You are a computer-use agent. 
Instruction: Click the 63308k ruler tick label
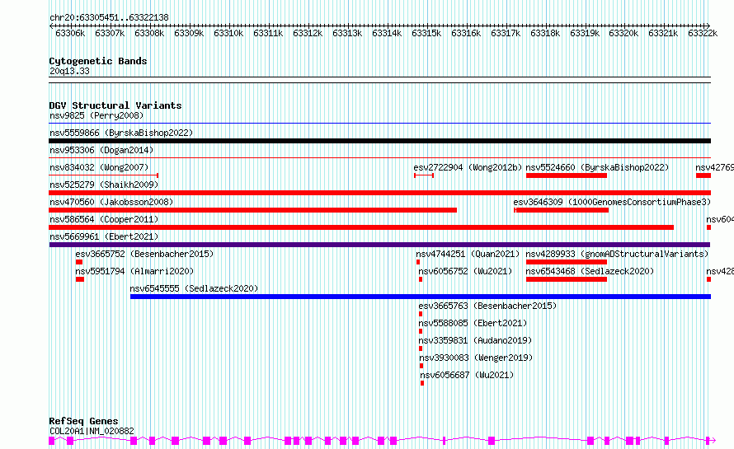click(149, 33)
